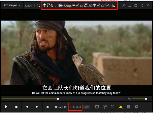Stop video playback

point(16,107)
